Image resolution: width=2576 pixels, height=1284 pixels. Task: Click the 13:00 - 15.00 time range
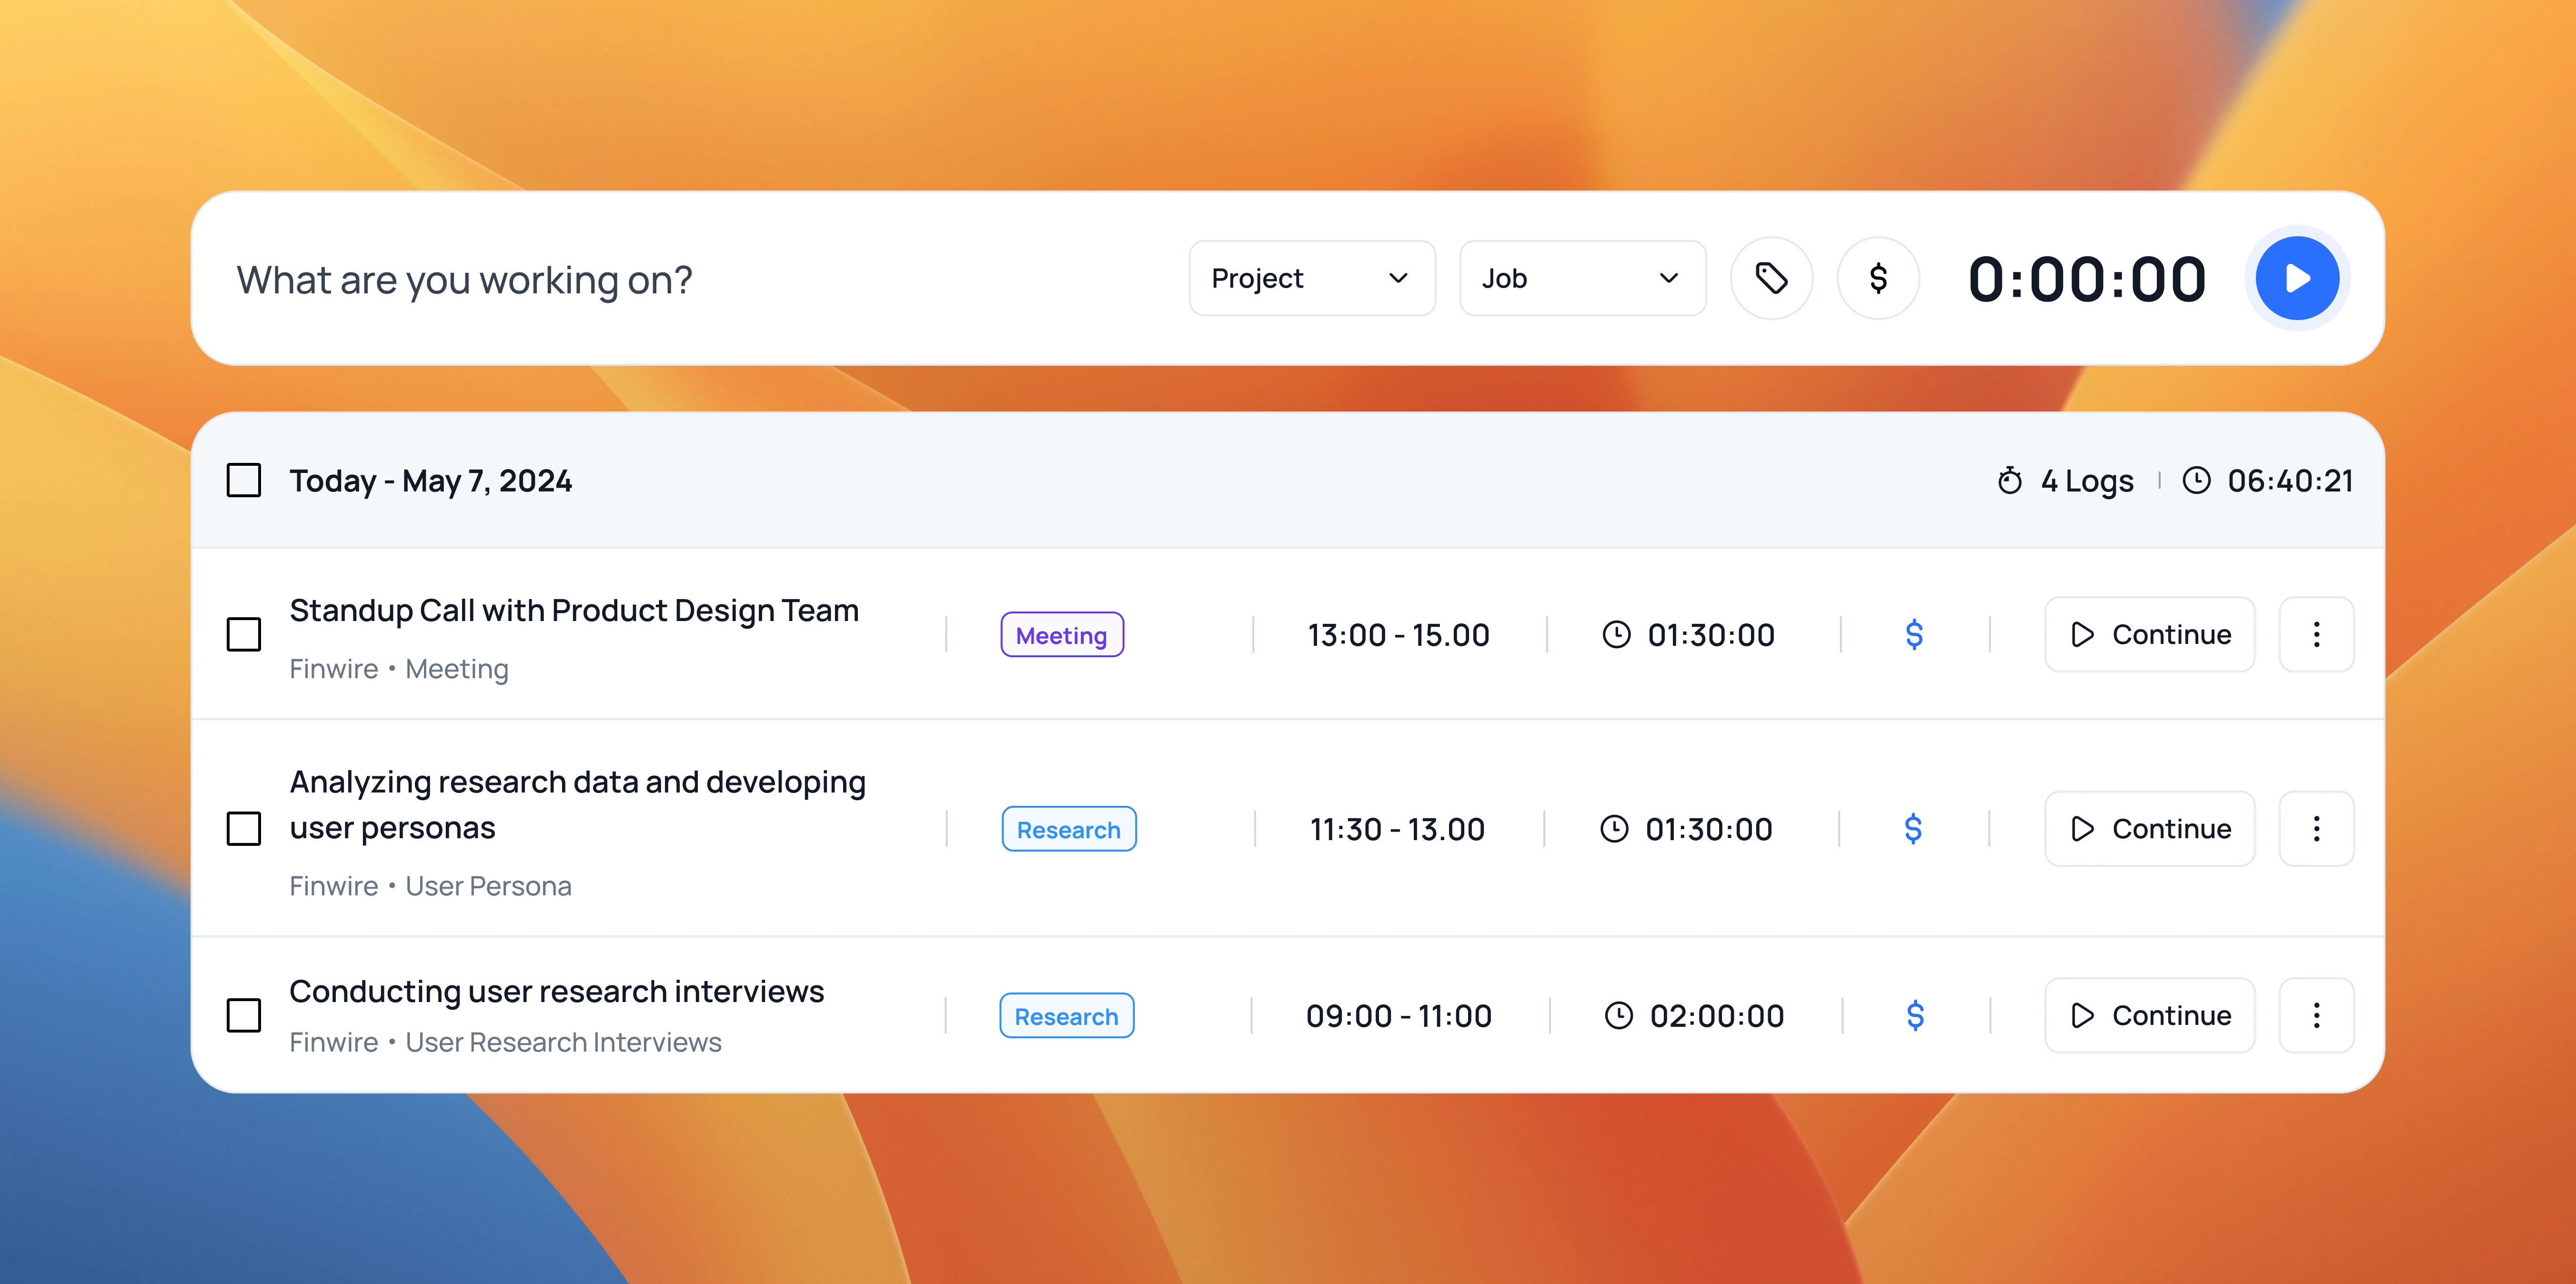[1398, 634]
